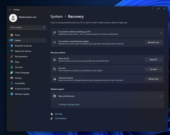Click the Help with Recovery globe icon
The image size is (170, 135).
click(x=54, y=96)
